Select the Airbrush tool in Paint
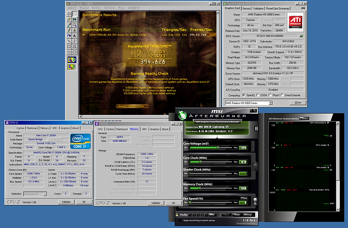This screenshot has width=348, height=228. tap(69, 35)
